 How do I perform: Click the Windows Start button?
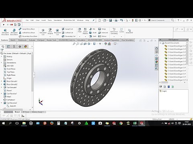[x=3, y=123]
